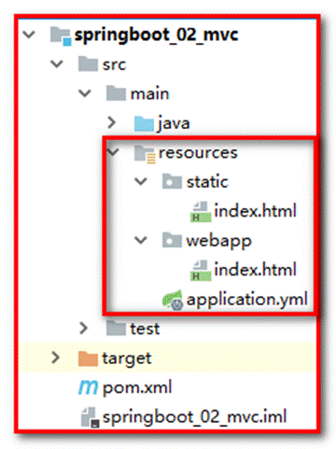Collapse the webapp folder chevron
Viewport: 336px width, 449px height.
pyautogui.click(x=141, y=240)
